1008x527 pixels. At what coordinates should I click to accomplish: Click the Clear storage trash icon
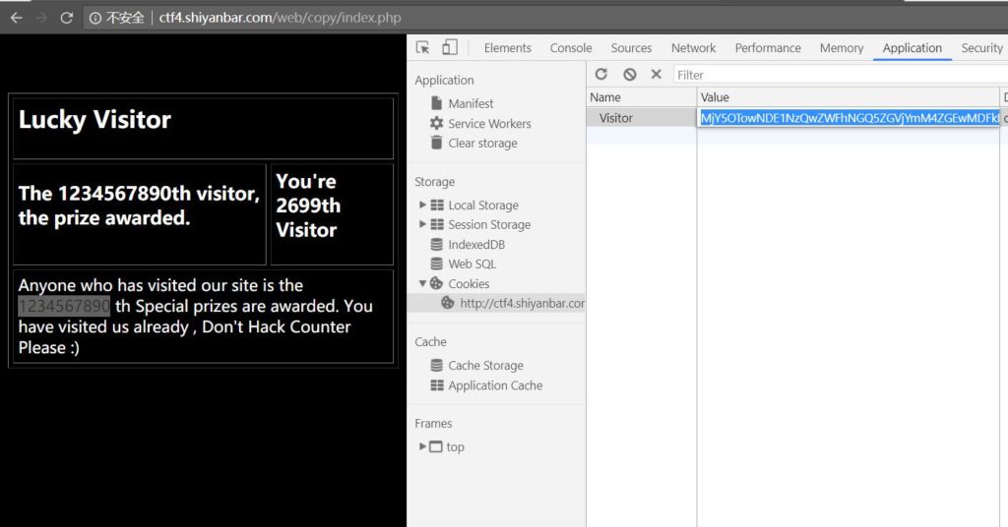[436, 143]
